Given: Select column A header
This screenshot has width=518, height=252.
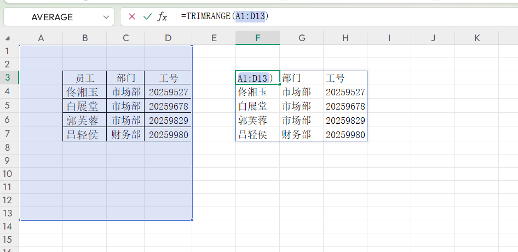Looking at the screenshot, I should (x=41, y=38).
